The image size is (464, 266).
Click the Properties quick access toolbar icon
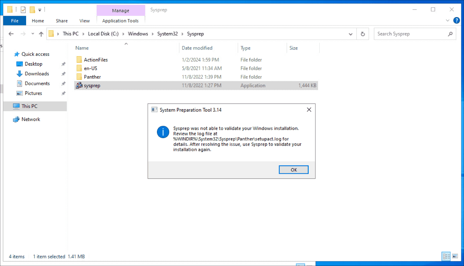[23, 10]
